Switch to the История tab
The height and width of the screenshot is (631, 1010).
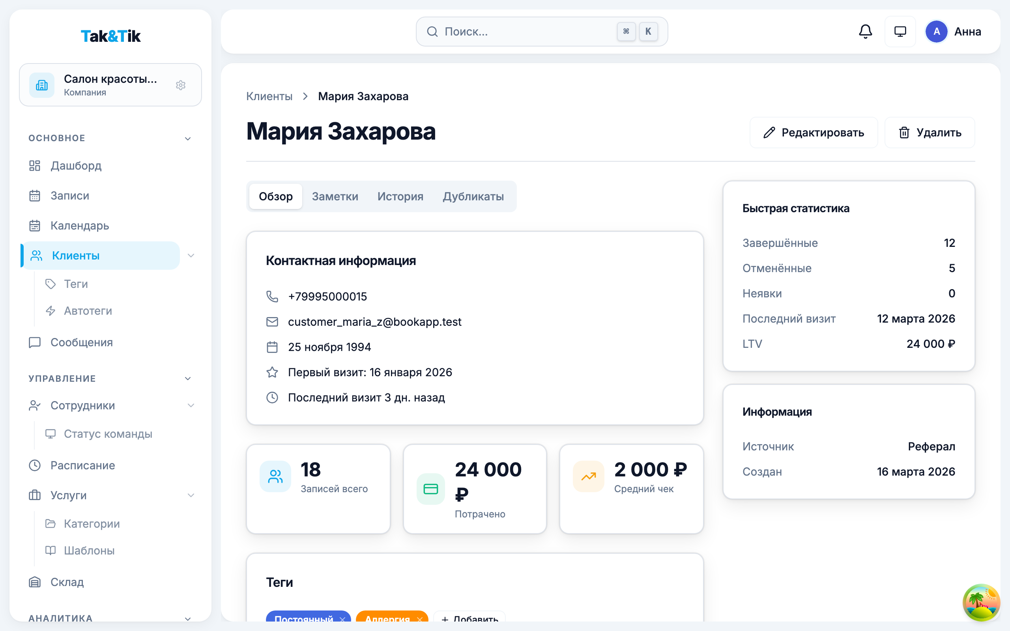coord(400,196)
